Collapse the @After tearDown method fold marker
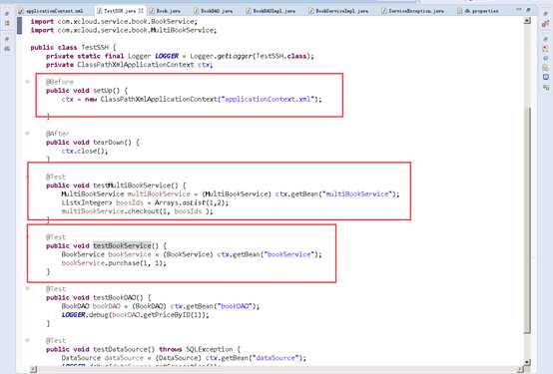 pyautogui.click(x=28, y=134)
